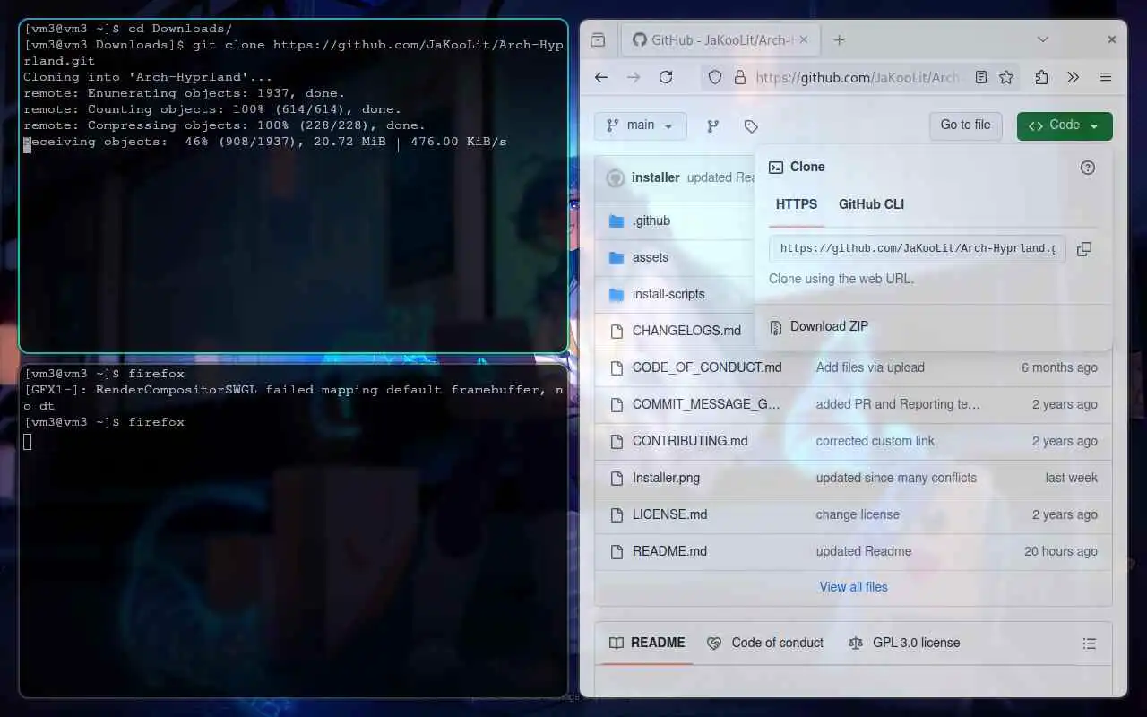Open 'updated since many conflicts' commit
This screenshot has height=717, width=1147.
click(896, 478)
